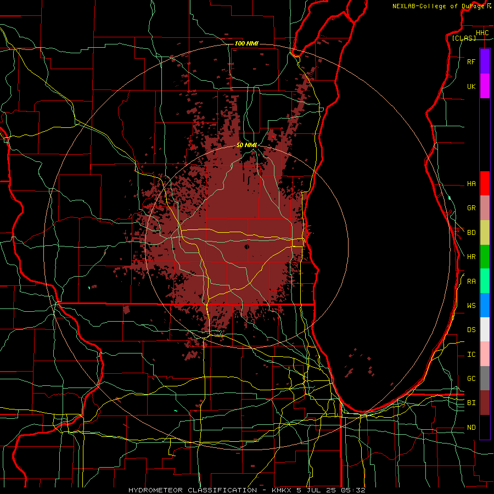Click the blue WS color swatch

click(485, 305)
